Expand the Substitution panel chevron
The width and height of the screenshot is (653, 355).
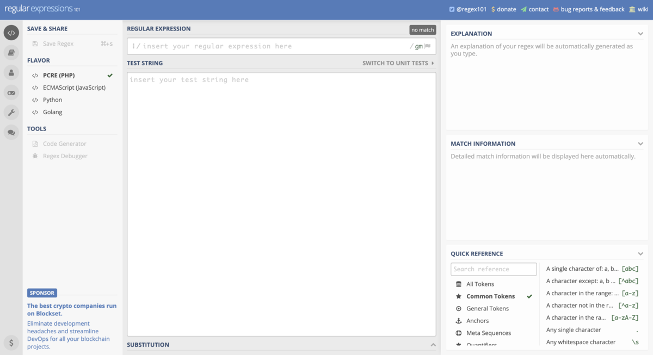[x=433, y=345]
